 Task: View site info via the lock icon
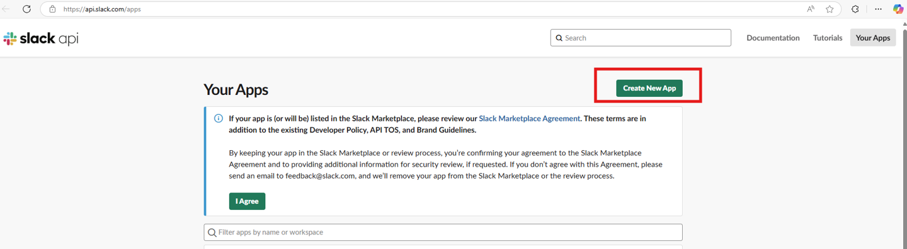[x=52, y=9]
